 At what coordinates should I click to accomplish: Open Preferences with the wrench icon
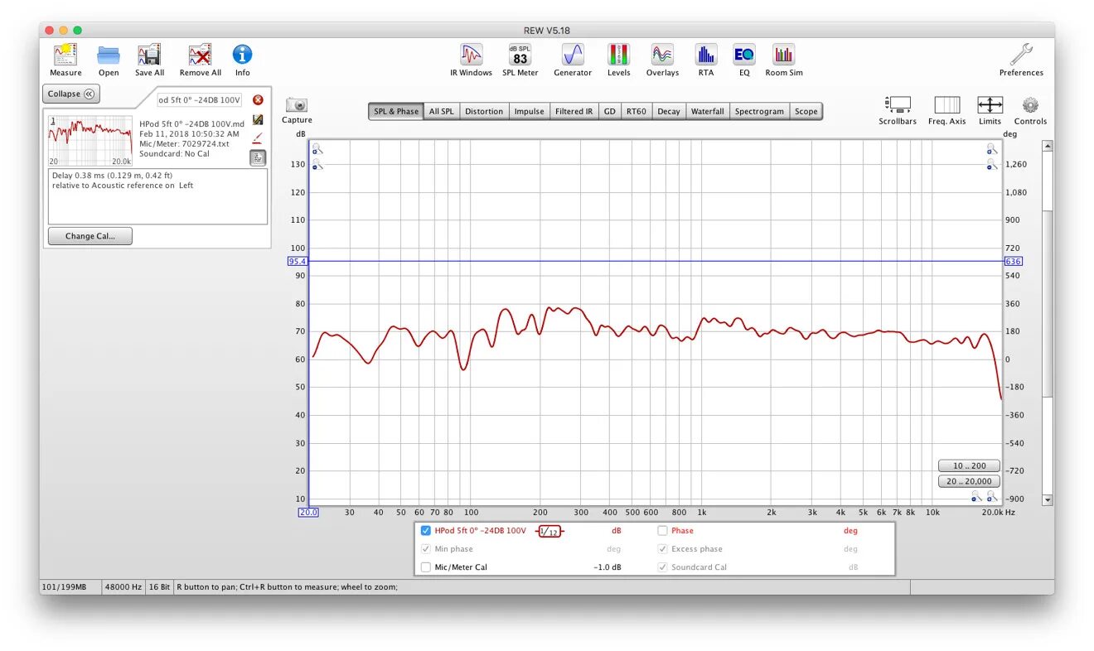click(1021, 60)
